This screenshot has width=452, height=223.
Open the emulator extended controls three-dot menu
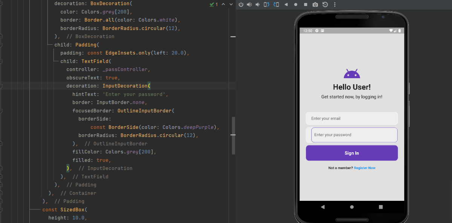point(334,5)
